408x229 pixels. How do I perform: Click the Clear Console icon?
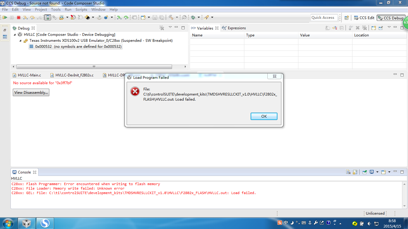coord(348,172)
